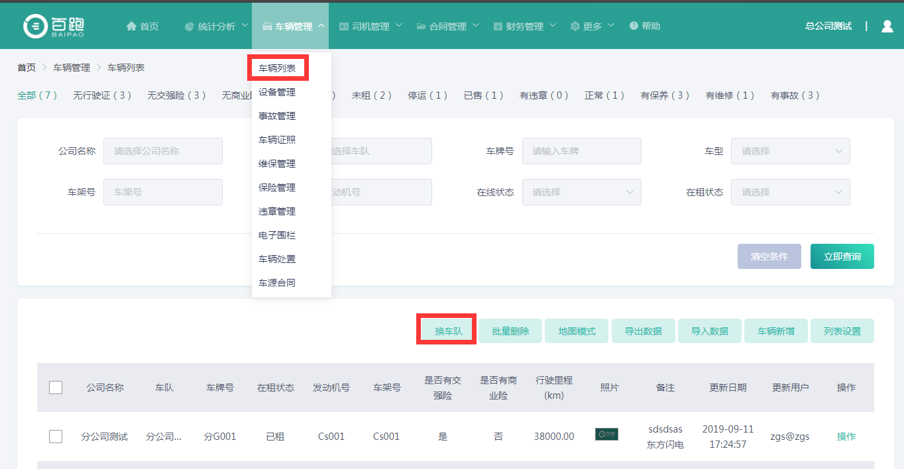Open the 车型 dropdown

click(x=790, y=151)
